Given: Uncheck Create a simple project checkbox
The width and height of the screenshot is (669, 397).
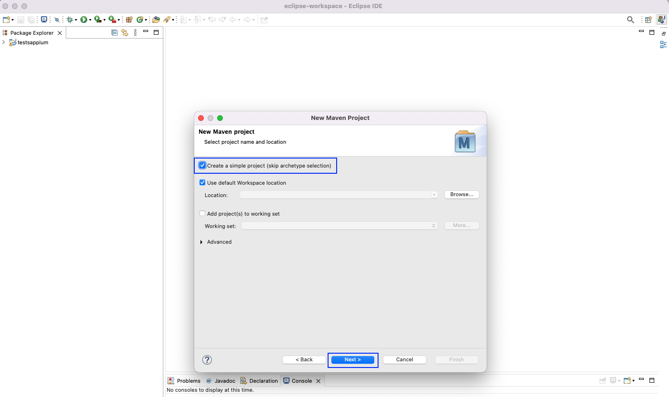Looking at the screenshot, I should coord(202,166).
